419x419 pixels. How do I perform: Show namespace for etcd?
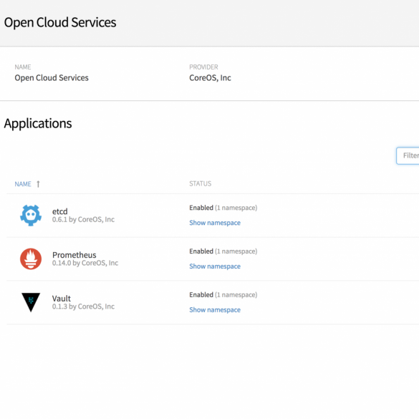point(215,223)
